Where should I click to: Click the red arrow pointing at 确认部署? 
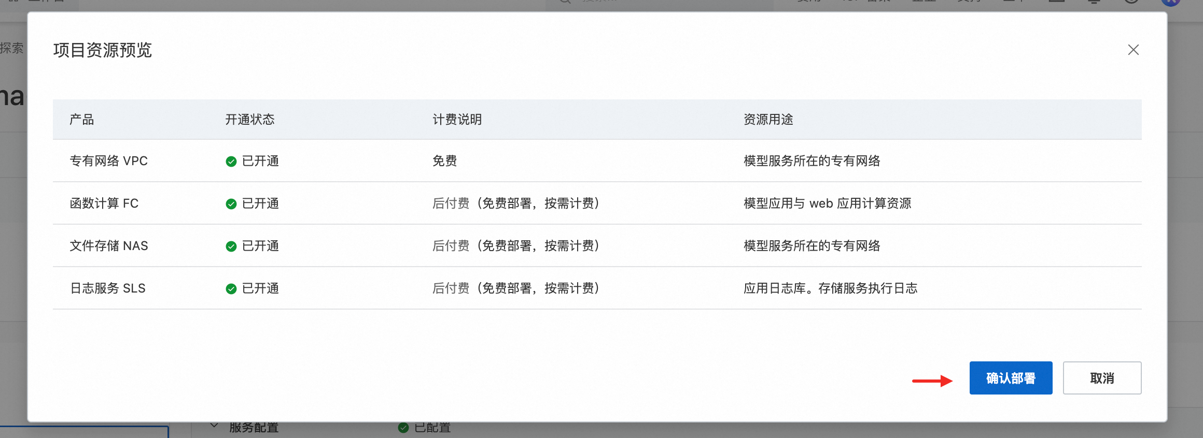(x=932, y=381)
